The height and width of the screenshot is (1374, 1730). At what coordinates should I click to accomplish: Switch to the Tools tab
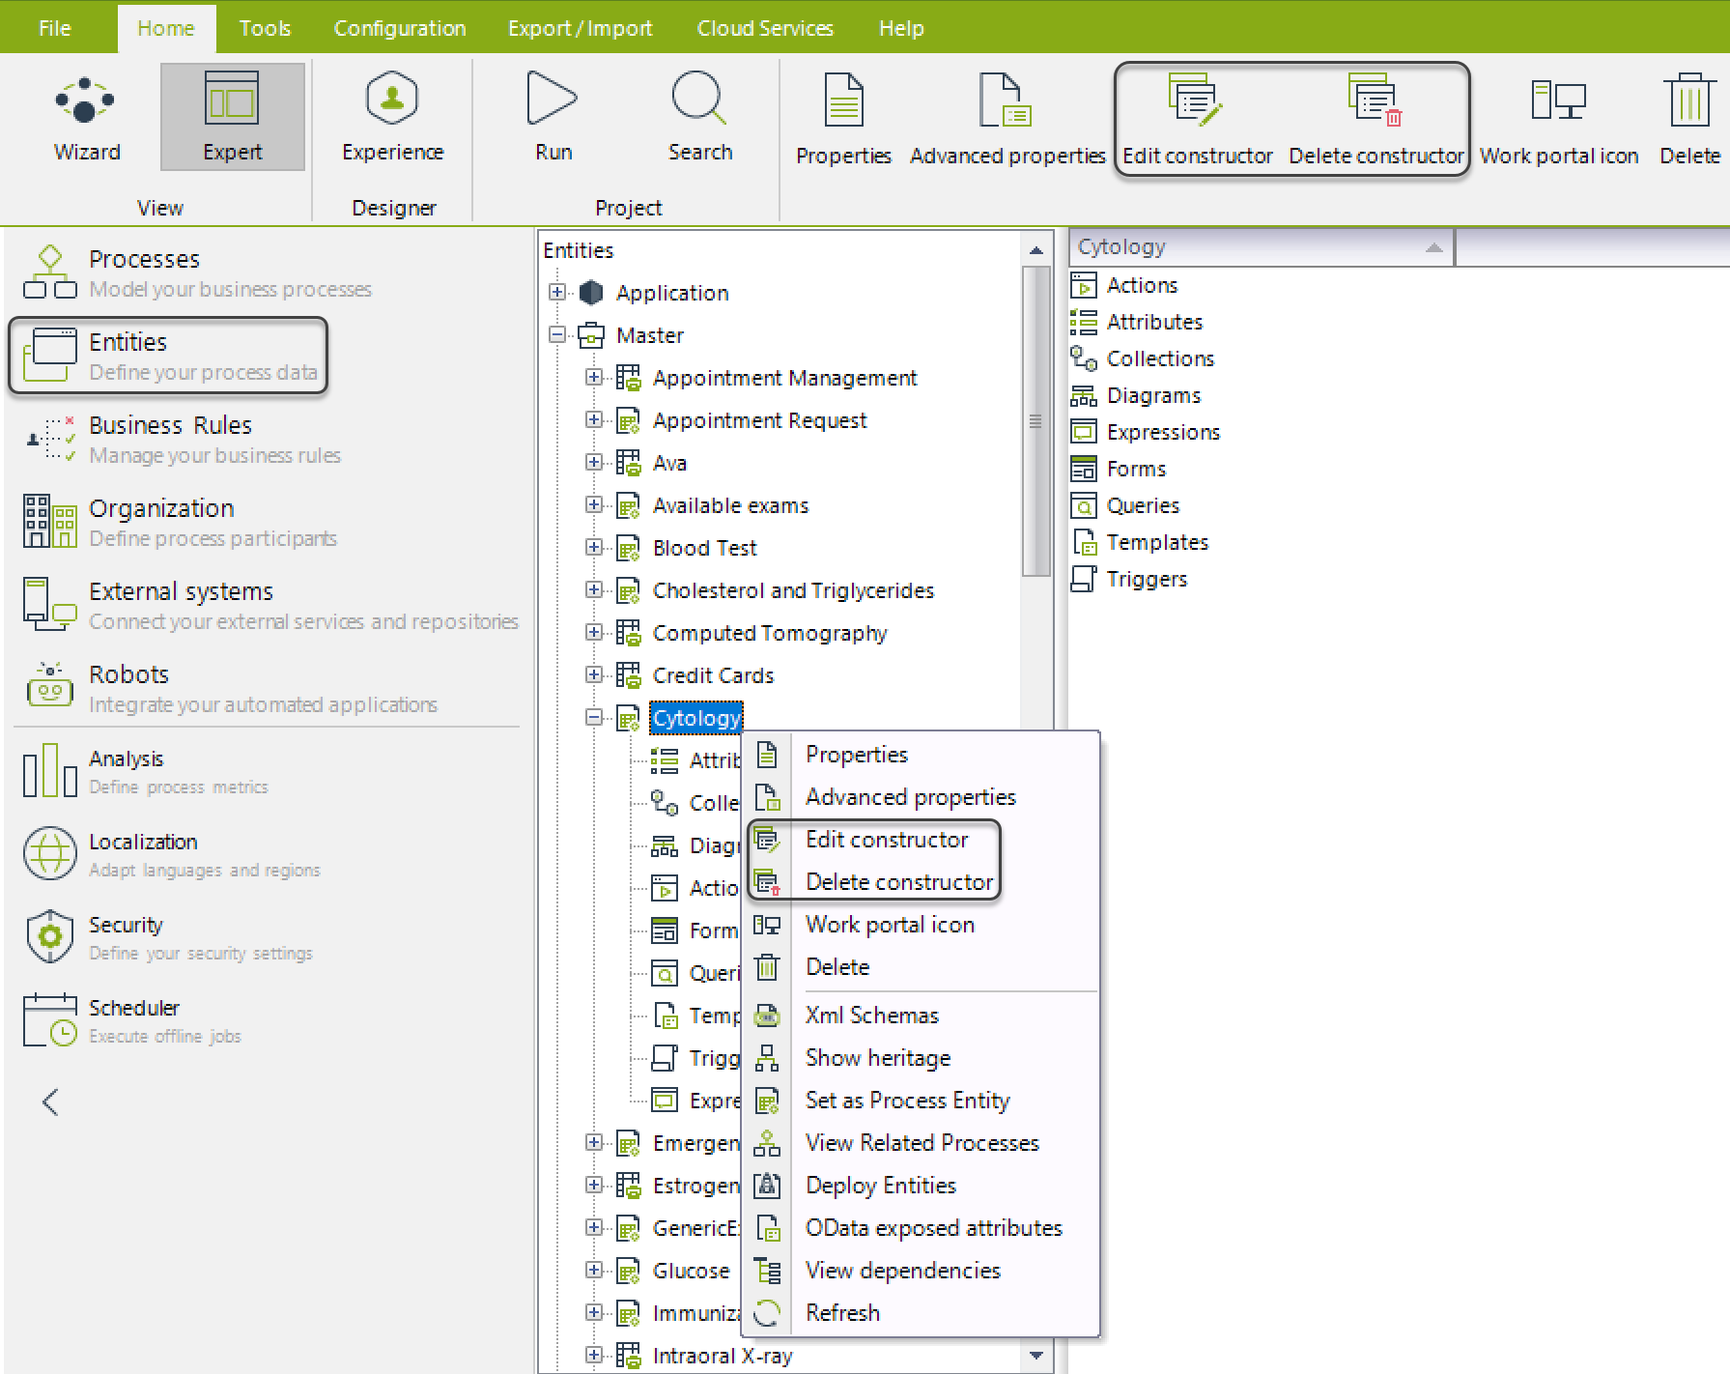click(265, 28)
